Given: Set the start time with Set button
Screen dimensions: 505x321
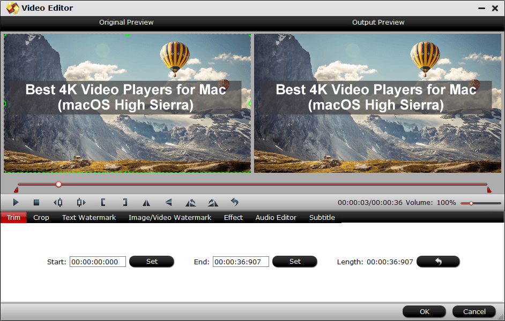Looking at the screenshot, I should [152, 262].
